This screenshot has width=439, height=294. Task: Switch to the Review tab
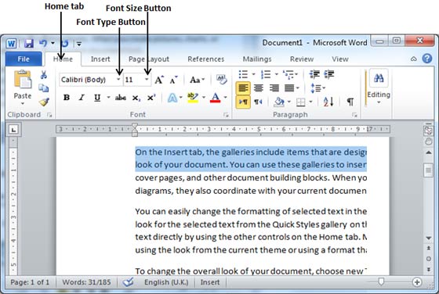click(x=302, y=59)
